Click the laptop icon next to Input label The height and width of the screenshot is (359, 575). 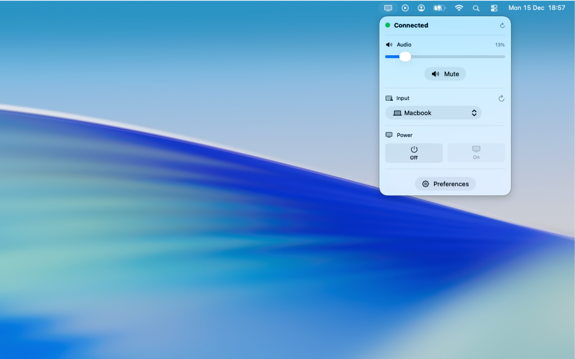tap(389, 98)
